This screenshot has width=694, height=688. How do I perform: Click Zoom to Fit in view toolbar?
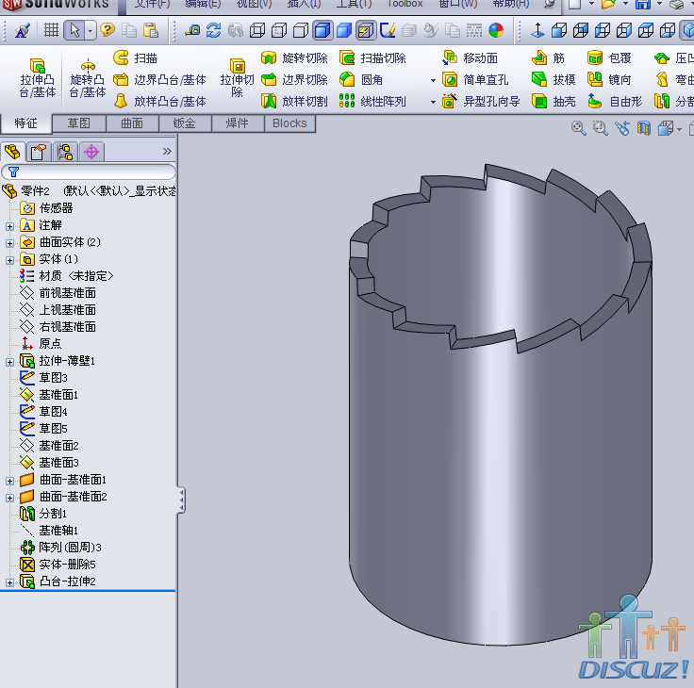click(x=578, y=128)
